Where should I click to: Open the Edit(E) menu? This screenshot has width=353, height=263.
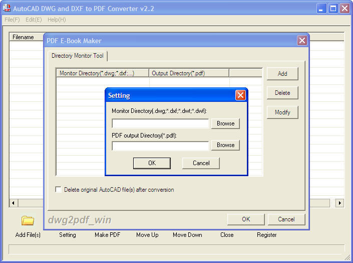pos(34,20)
